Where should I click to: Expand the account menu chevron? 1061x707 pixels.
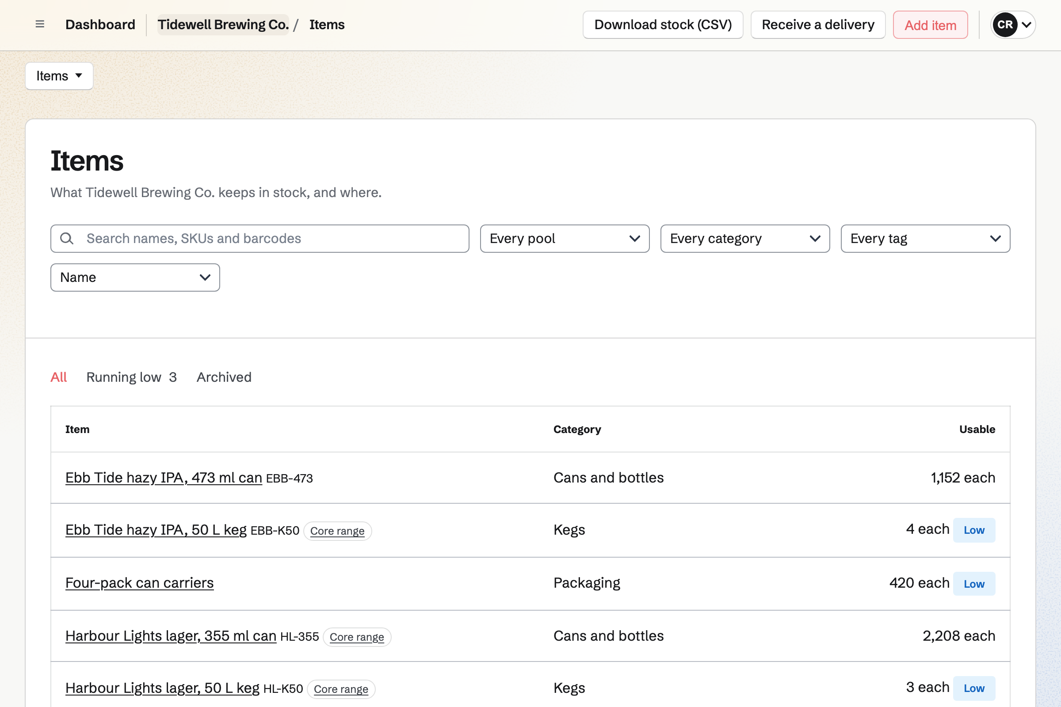(x=1026, y=24)
